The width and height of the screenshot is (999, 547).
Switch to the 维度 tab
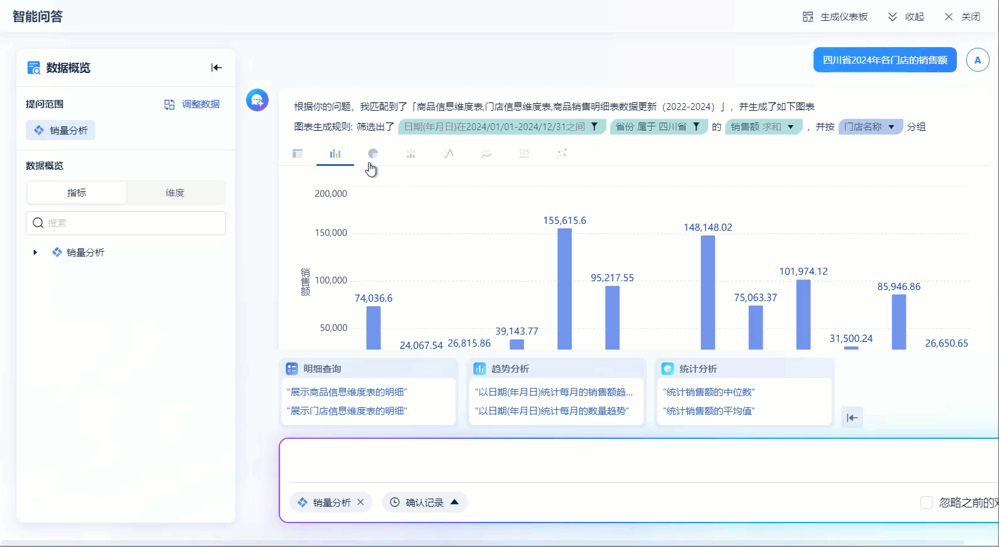175,193
